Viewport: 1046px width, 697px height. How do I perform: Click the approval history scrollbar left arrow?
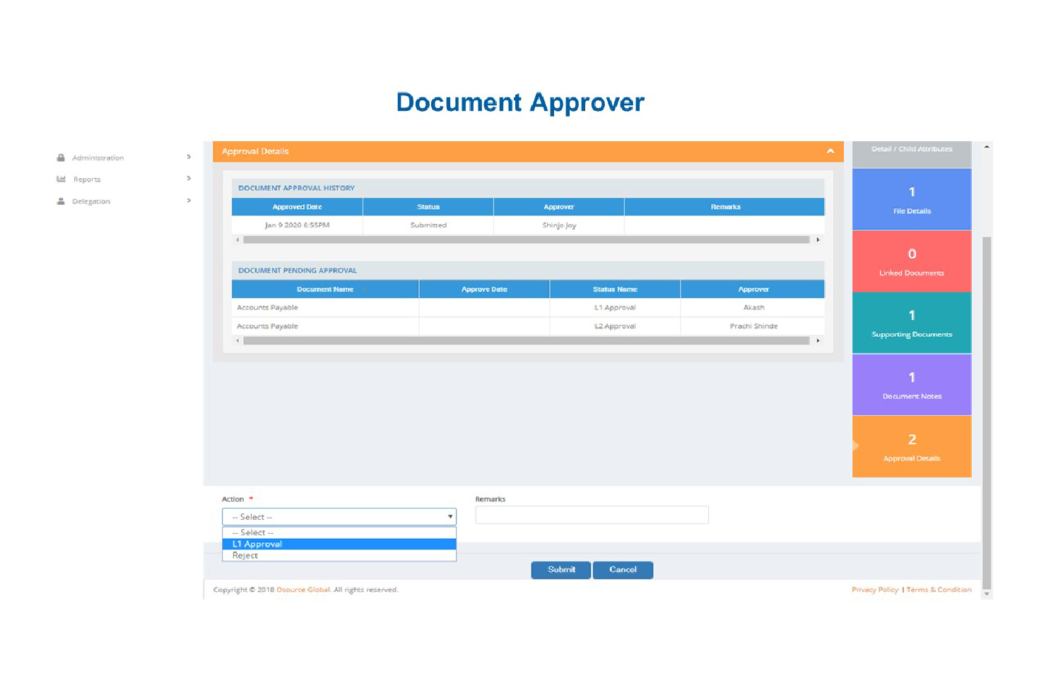(237, 240)
